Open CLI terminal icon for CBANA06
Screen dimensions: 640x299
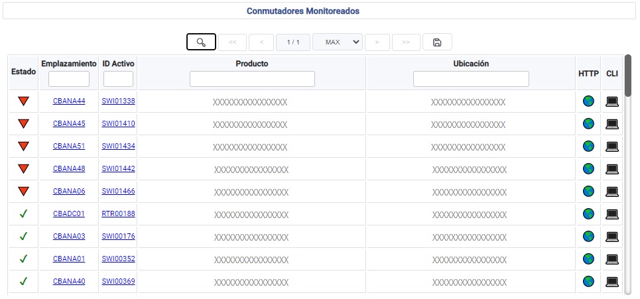(x=612, y=192)
